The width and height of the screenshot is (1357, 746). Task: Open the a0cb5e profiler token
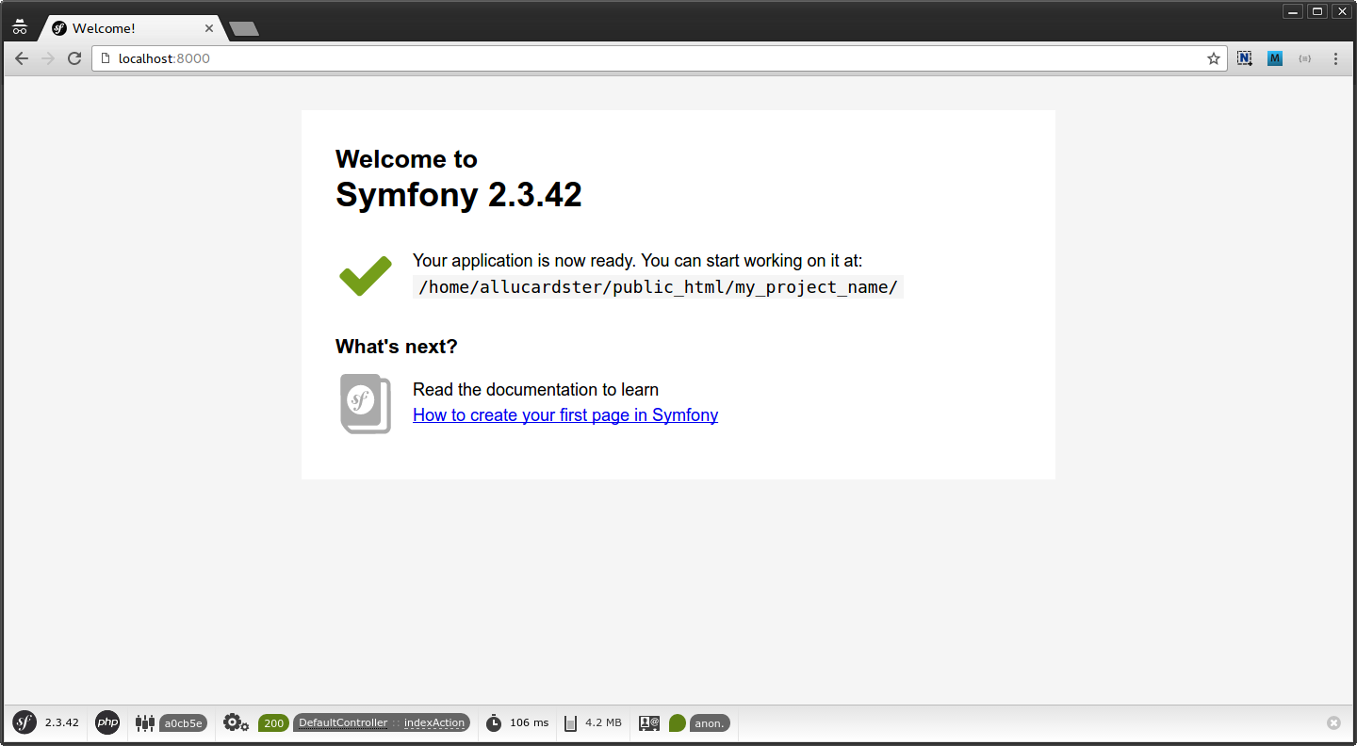tap(183, 723)
